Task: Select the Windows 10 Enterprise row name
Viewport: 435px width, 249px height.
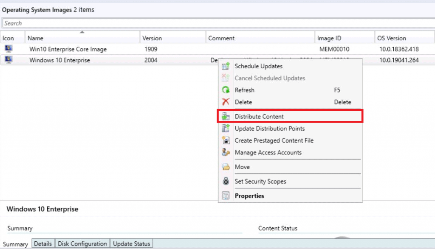Action: click(59, 60)
